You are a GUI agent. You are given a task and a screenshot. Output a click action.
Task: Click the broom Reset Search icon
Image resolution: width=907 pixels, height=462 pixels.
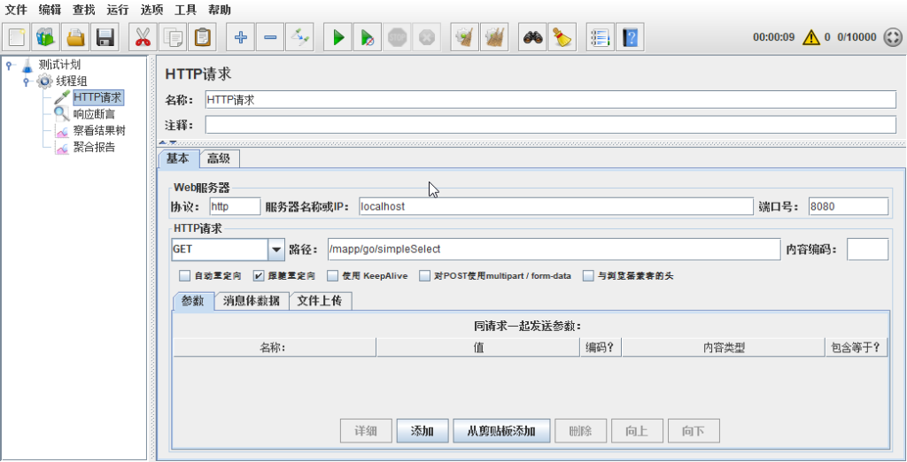pos(562,37)
